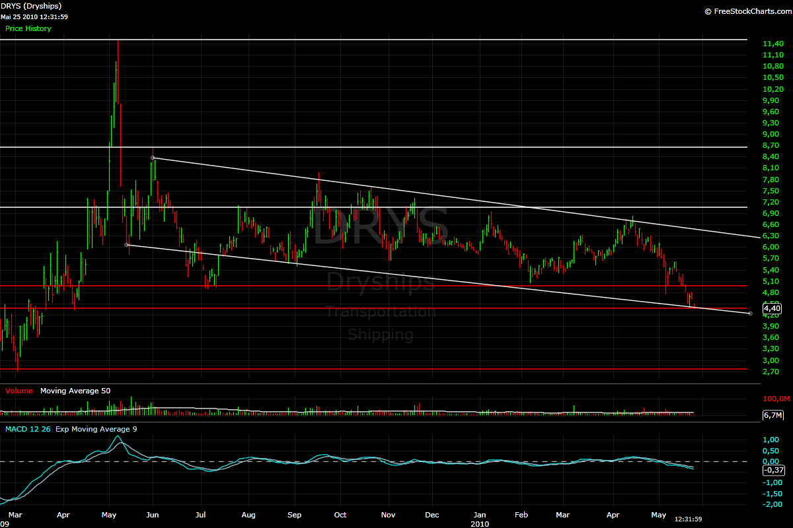The height and width of the screenshot is (528, 793).
Task: Click the Jul label on time axis
Action: 200,515
